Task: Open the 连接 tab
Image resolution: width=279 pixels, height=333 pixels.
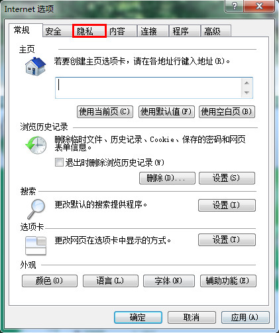Action: tap(153, 31)
